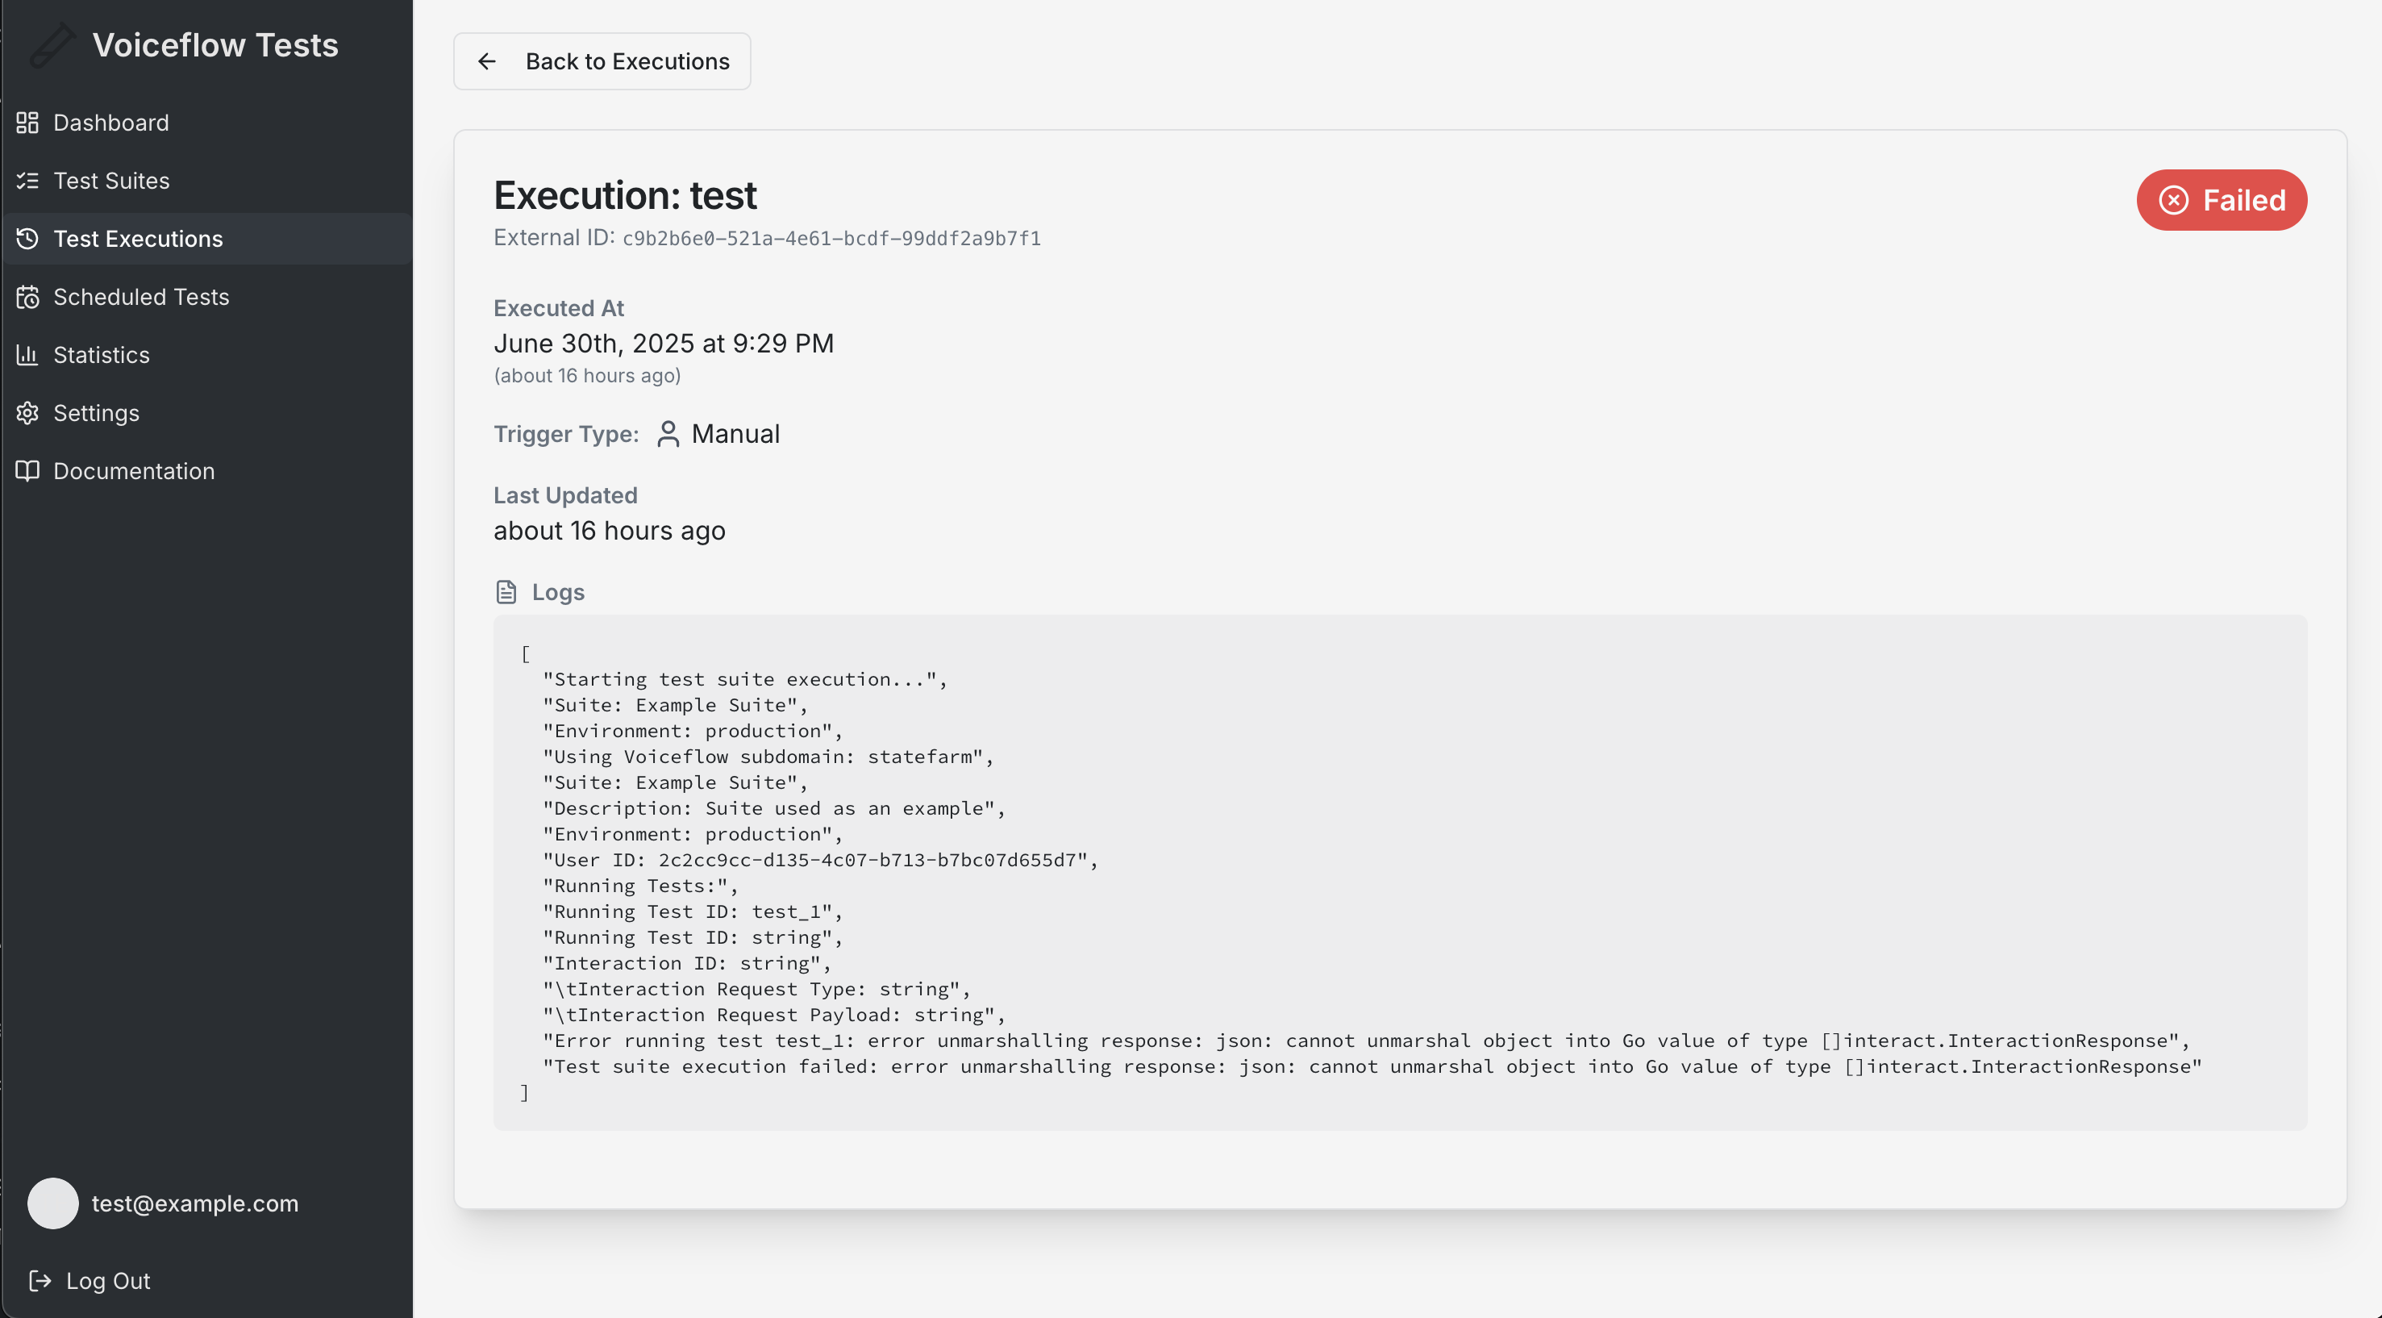Click the Test Executions history icon
Screen dimensions: 2382x1318
click(27, 239)
